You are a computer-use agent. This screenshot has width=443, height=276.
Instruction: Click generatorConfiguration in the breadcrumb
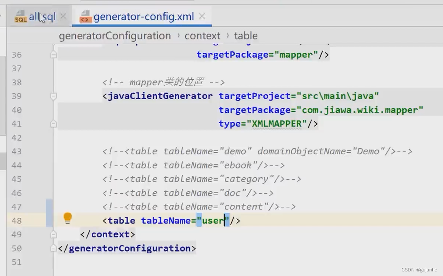(115, 36)
